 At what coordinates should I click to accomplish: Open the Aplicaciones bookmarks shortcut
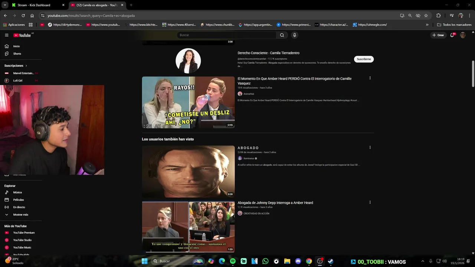click(x=14, y=25)
